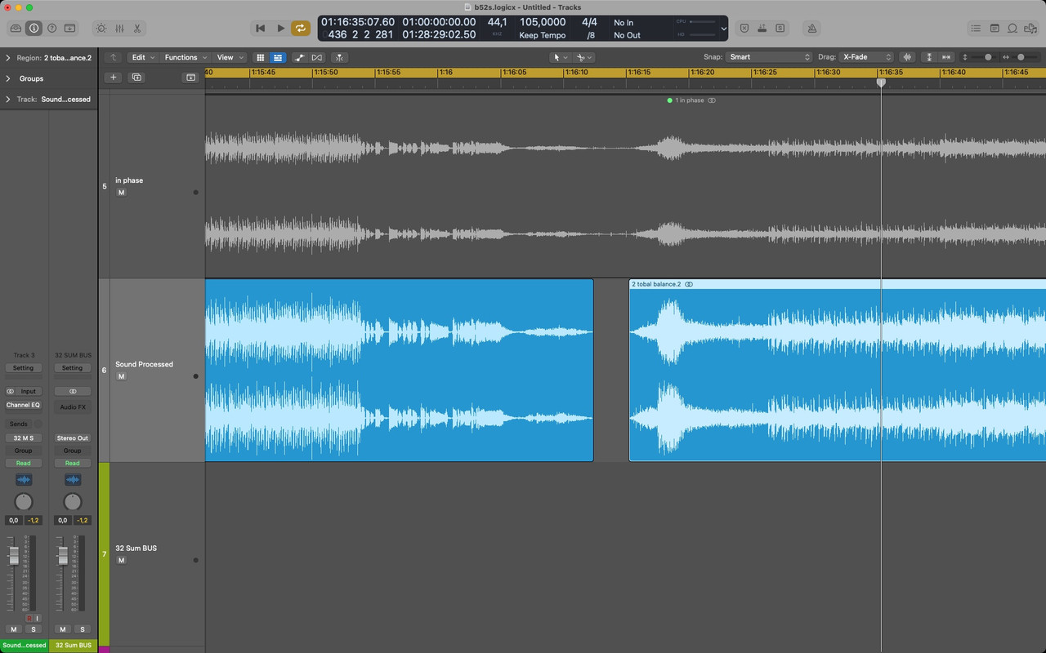Image resolution: width=1046 pixels, height=653 pixels.
Task: Open the Channel EQ plug-in slot
Action: pos(24,405)
